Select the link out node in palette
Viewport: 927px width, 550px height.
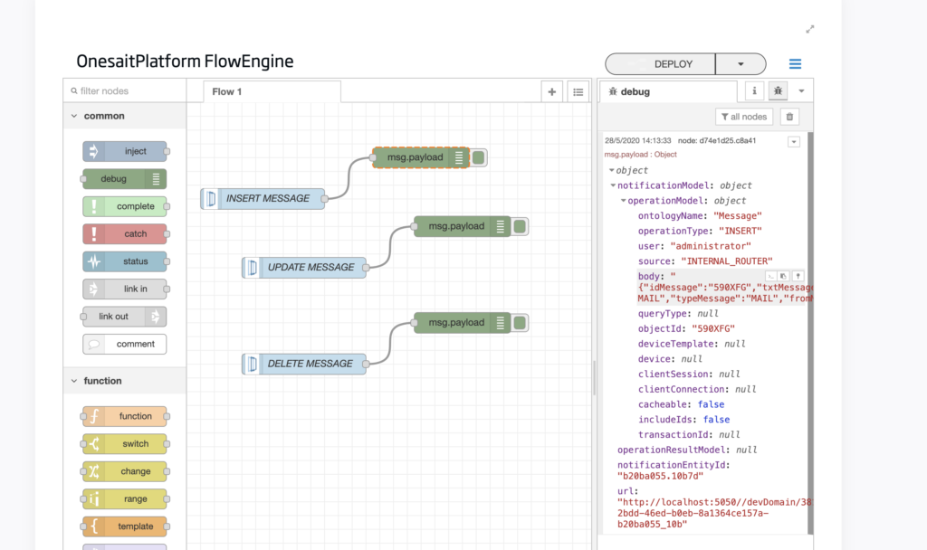[x=125, y=317]
